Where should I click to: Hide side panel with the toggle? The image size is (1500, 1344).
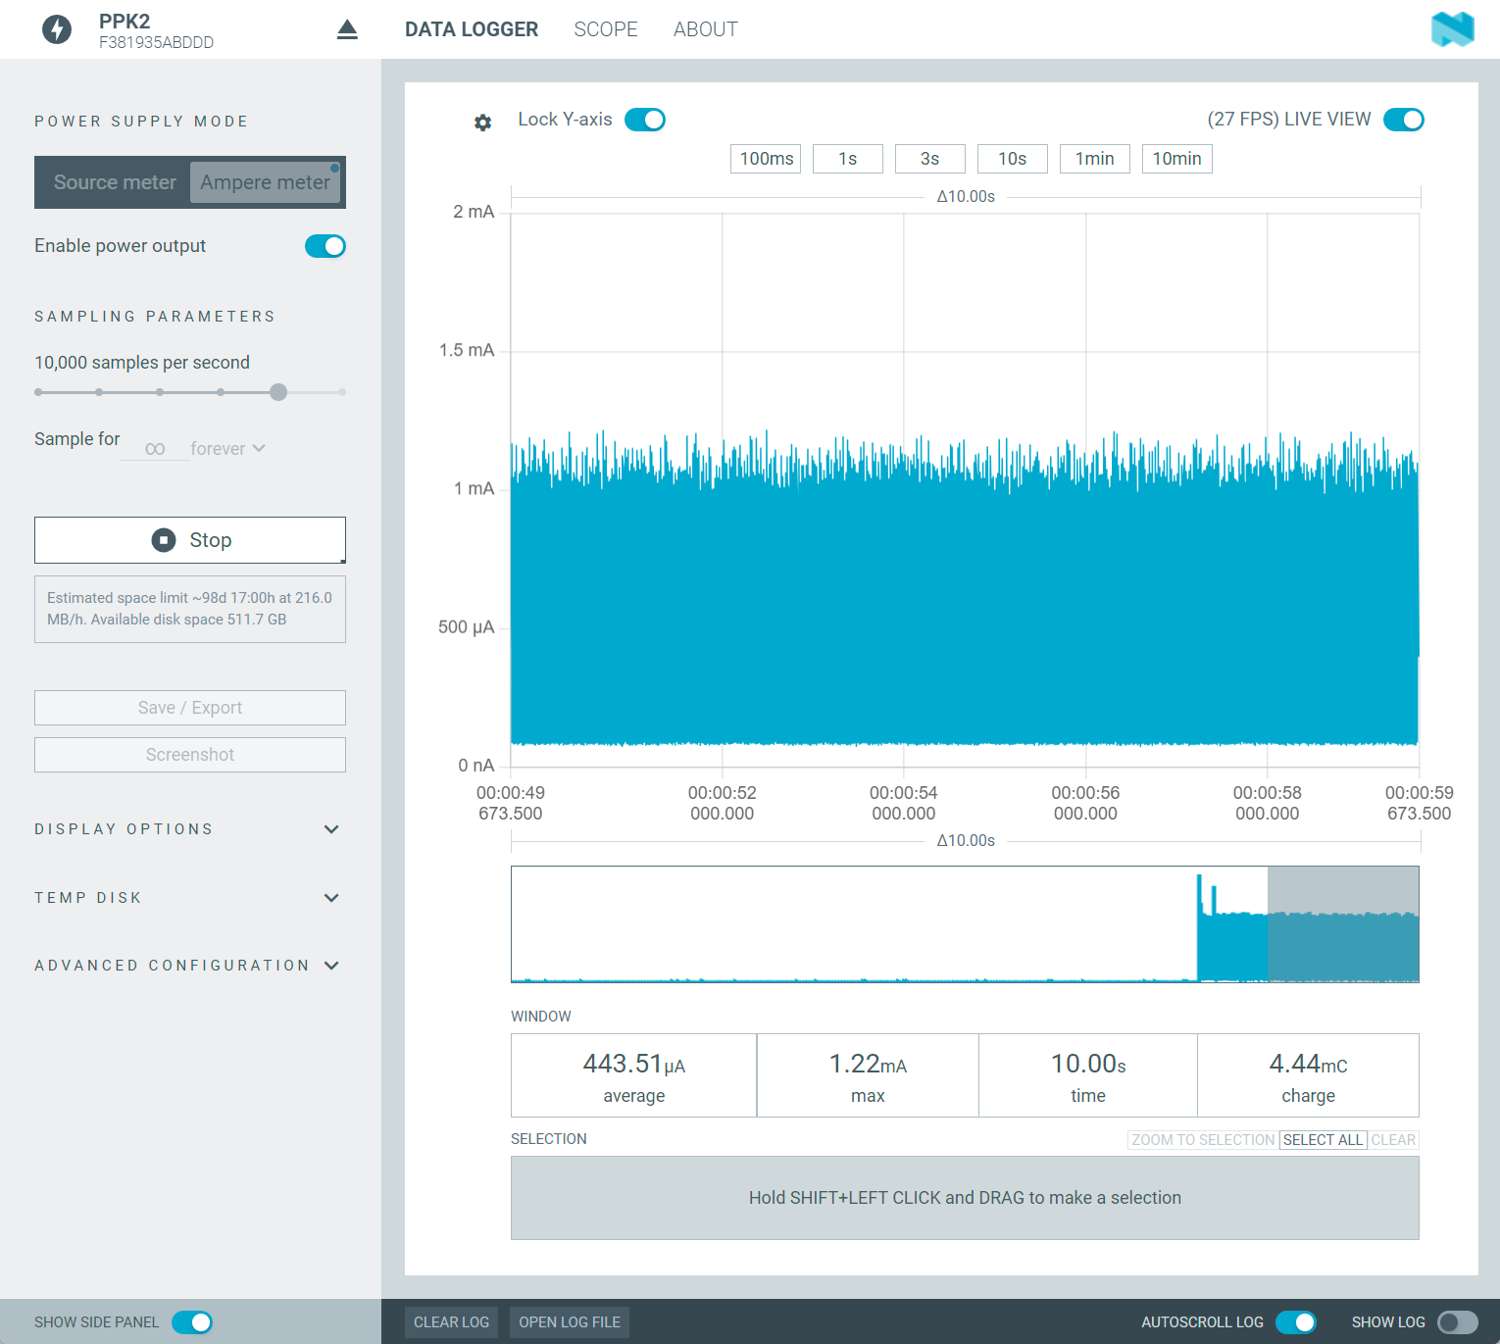point(192,1322)
